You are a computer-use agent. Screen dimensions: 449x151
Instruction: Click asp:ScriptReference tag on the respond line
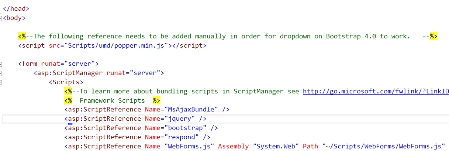104,137
